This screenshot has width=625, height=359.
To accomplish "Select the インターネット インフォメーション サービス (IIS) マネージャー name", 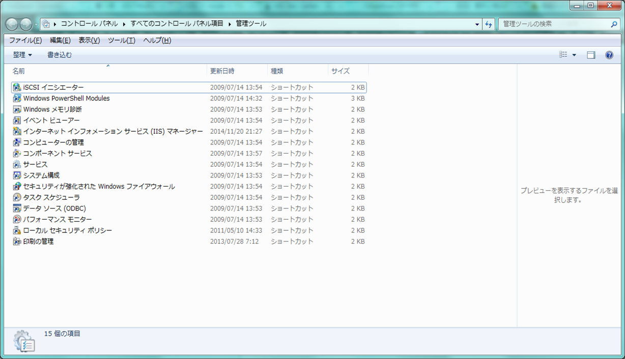I will (113, 132).
